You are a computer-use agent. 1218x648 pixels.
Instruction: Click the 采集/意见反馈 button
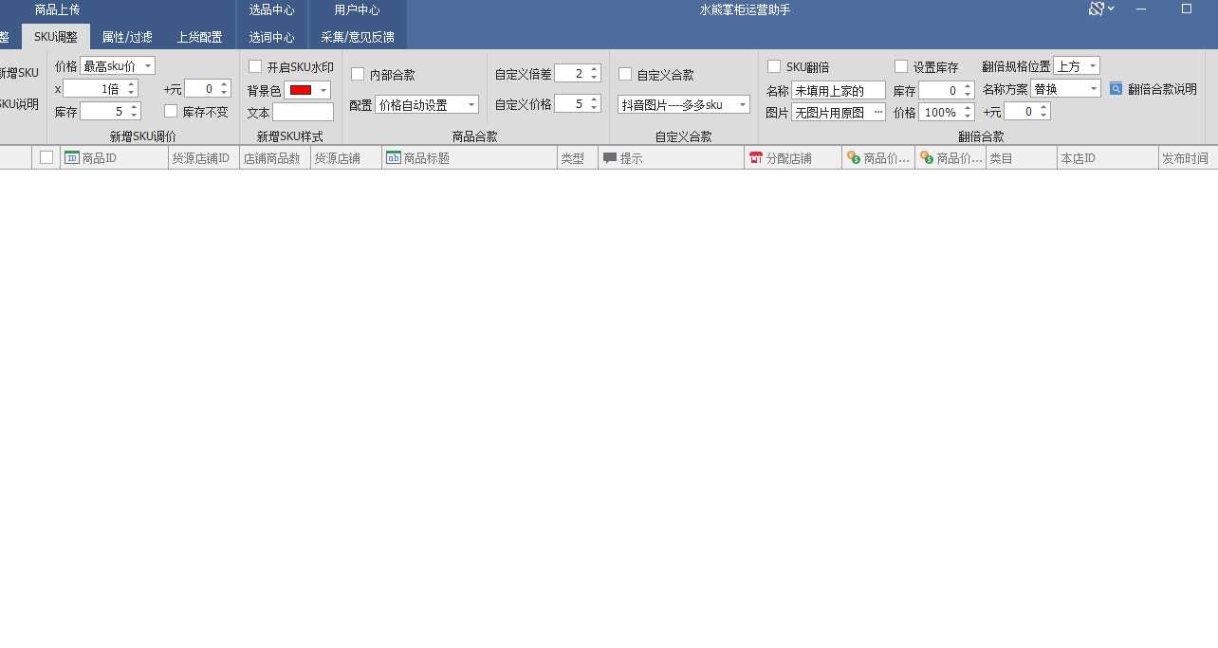click(357, 37)
